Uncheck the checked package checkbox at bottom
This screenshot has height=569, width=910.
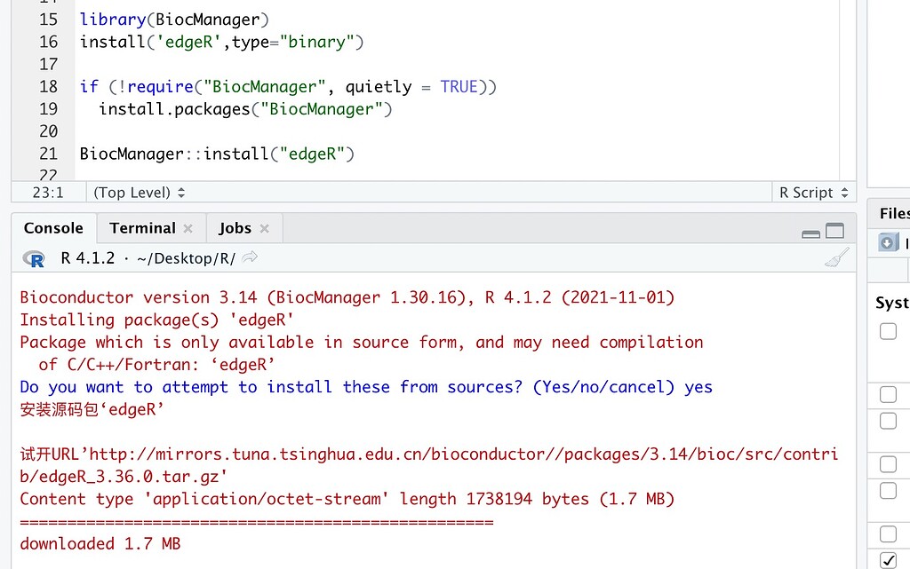tap(888, 560)
